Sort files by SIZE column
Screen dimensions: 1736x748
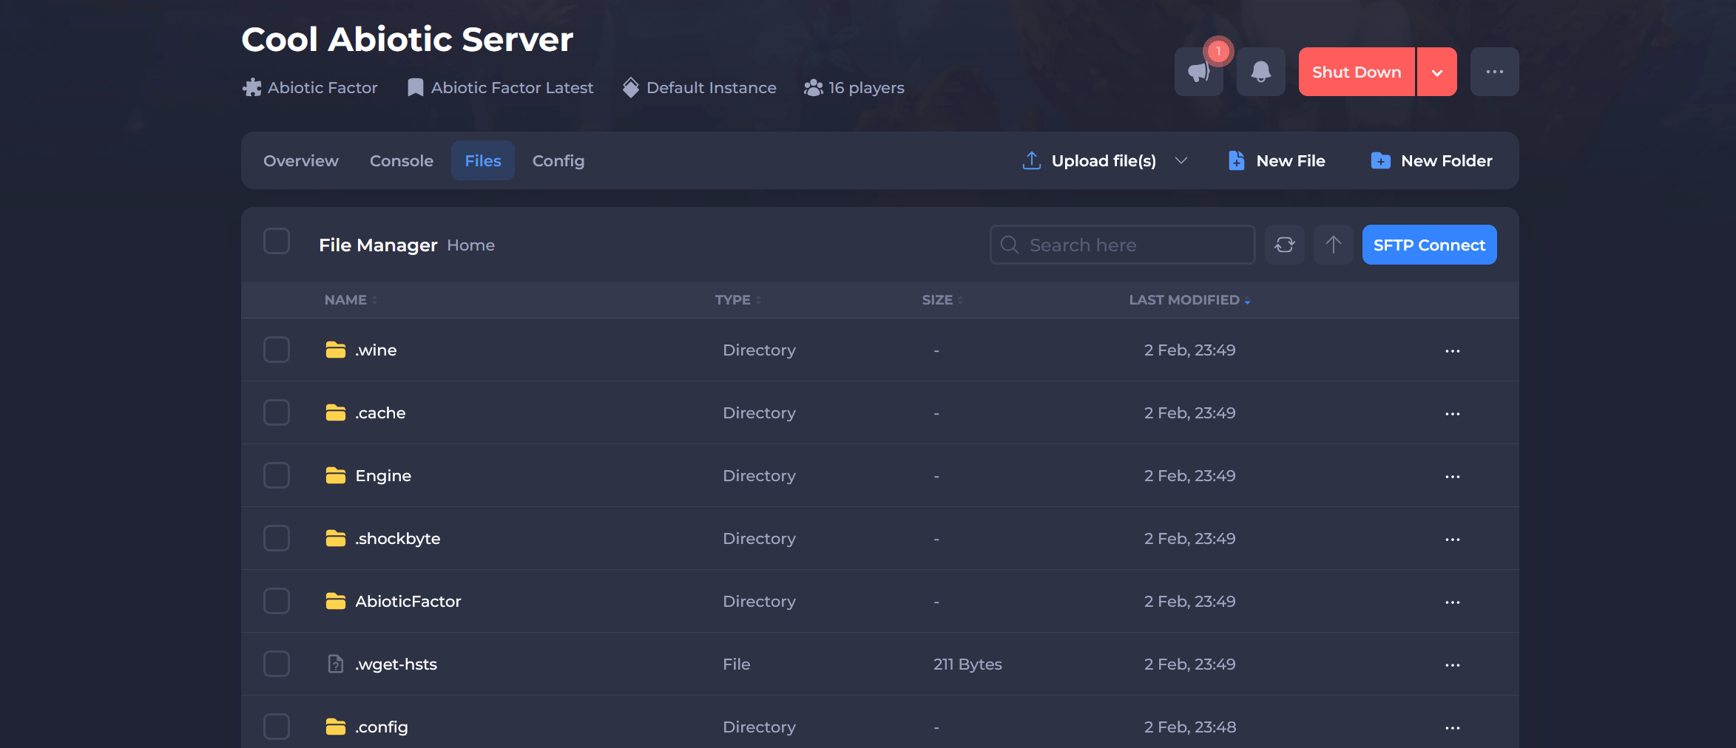coord(943,300)
